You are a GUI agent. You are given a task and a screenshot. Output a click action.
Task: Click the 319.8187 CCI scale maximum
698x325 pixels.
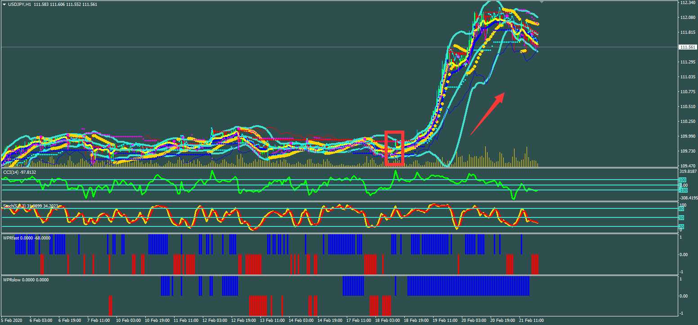point(688,172)
